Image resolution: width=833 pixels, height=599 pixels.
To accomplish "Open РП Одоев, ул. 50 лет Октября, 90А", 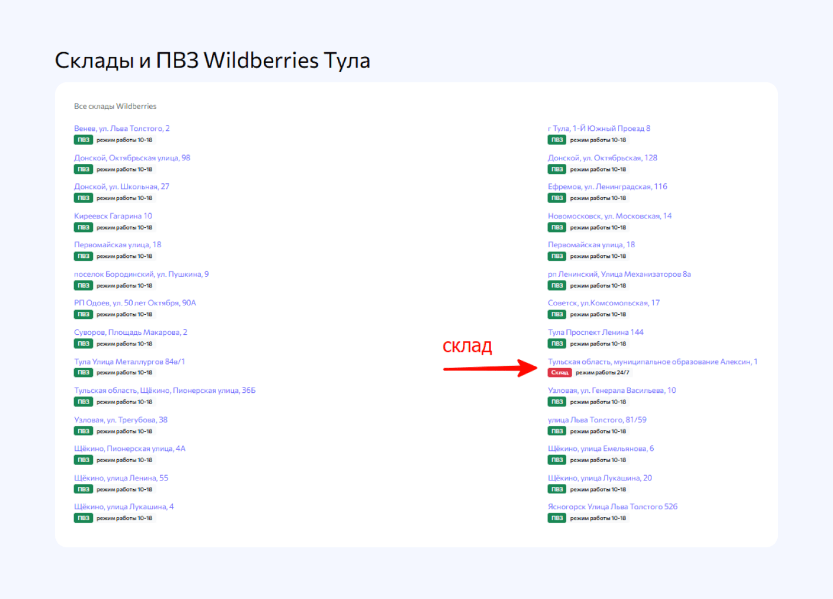I will coord(135,303).
